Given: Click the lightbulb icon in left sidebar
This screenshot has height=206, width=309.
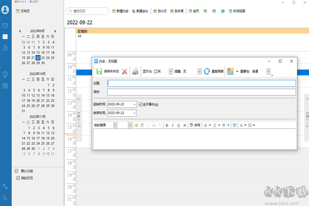Looking at the screenshot, I should click(x=5, y=74).
